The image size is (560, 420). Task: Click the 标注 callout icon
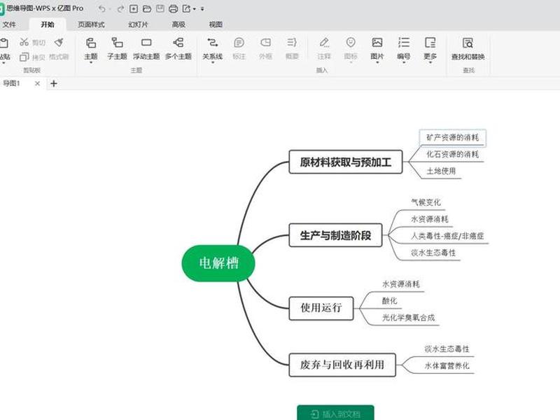[x=239, y=43]
